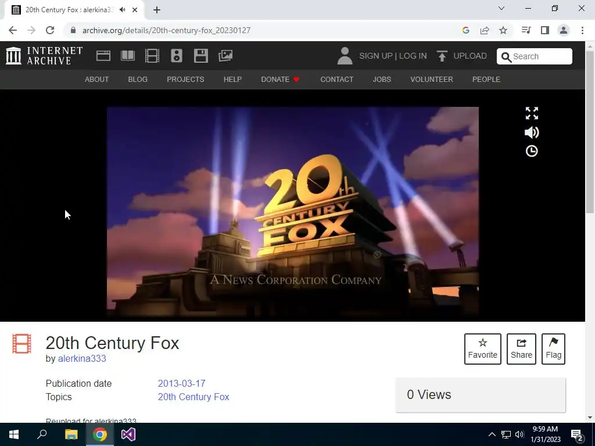Open the Internet Archive home logo
Image resolution: width=595 pixels, height=446 pixels.
tap(44, 56)
